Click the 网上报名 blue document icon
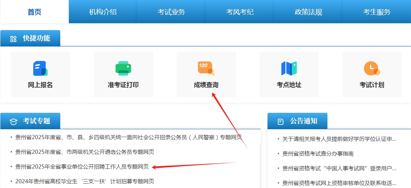The width and height of the screenshot is (411, 188). 40,68
